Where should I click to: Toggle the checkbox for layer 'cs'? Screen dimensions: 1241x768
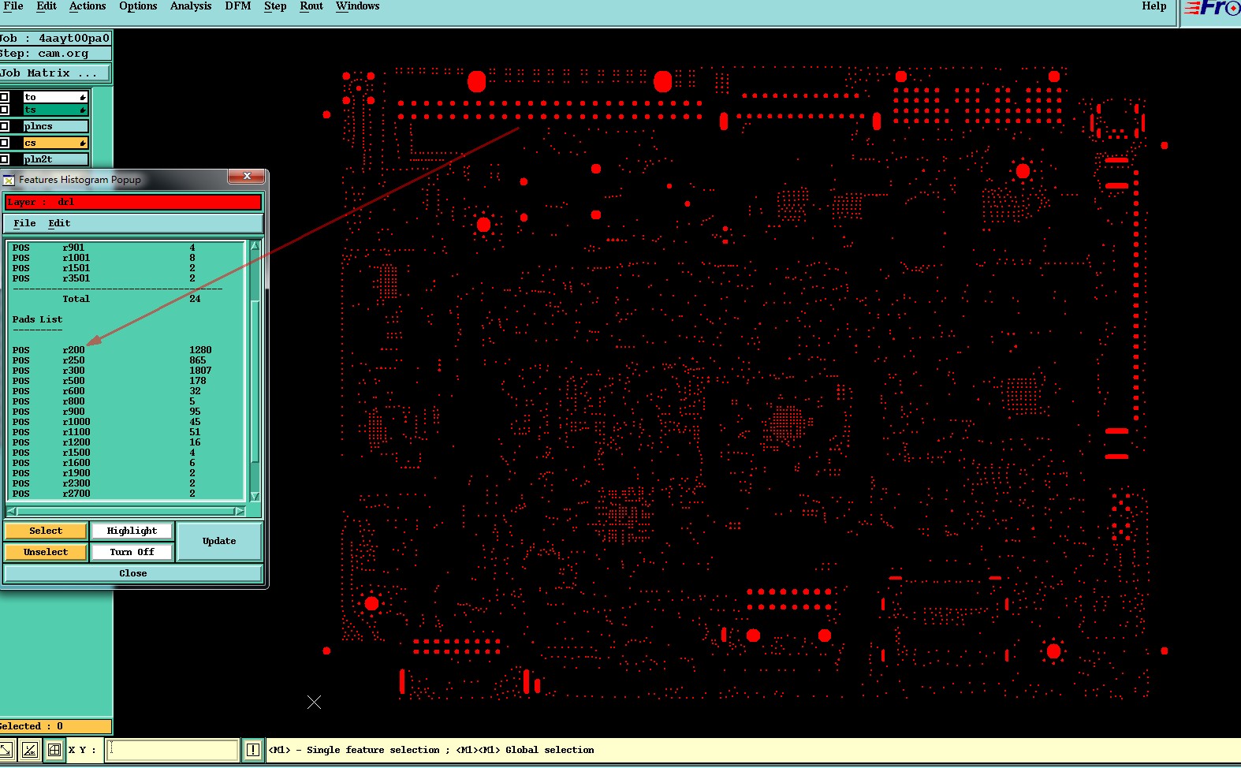pos(4,143)
